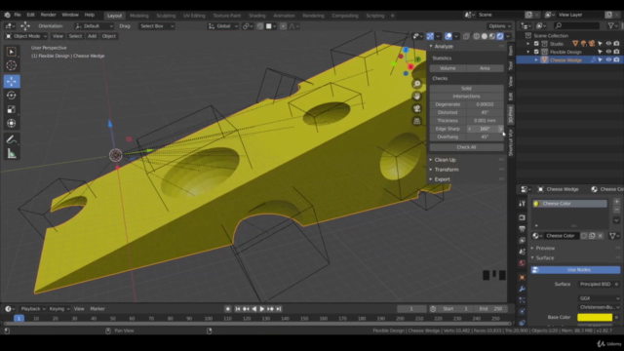Activate the Scale tool
This screenshot has width=624, height=351.
11,109
